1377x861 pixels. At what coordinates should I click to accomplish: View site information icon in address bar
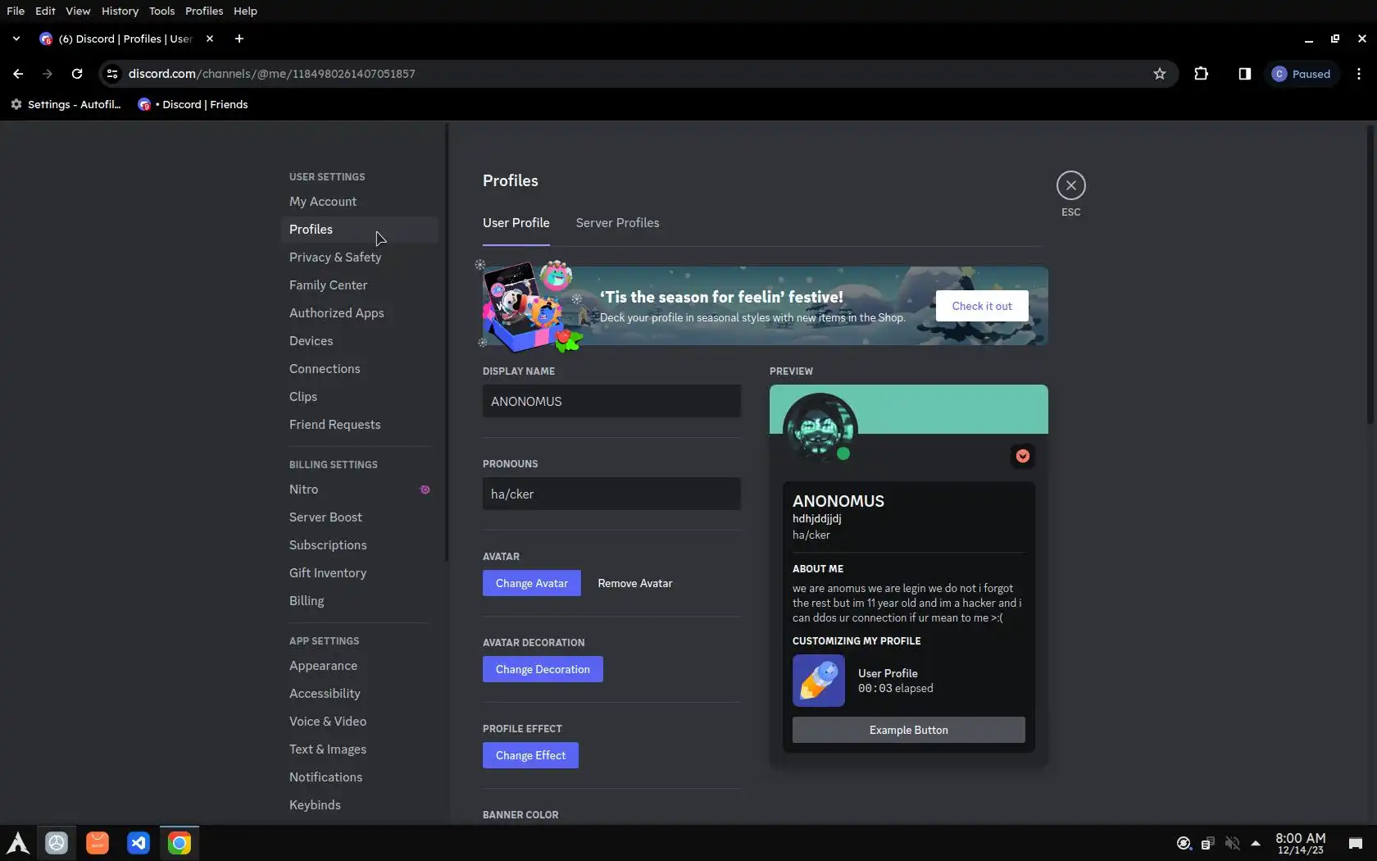[x=112, y=74]
